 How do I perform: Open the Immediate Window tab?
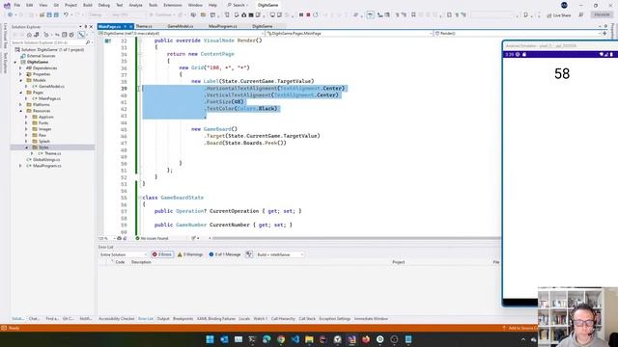(371, 319)
